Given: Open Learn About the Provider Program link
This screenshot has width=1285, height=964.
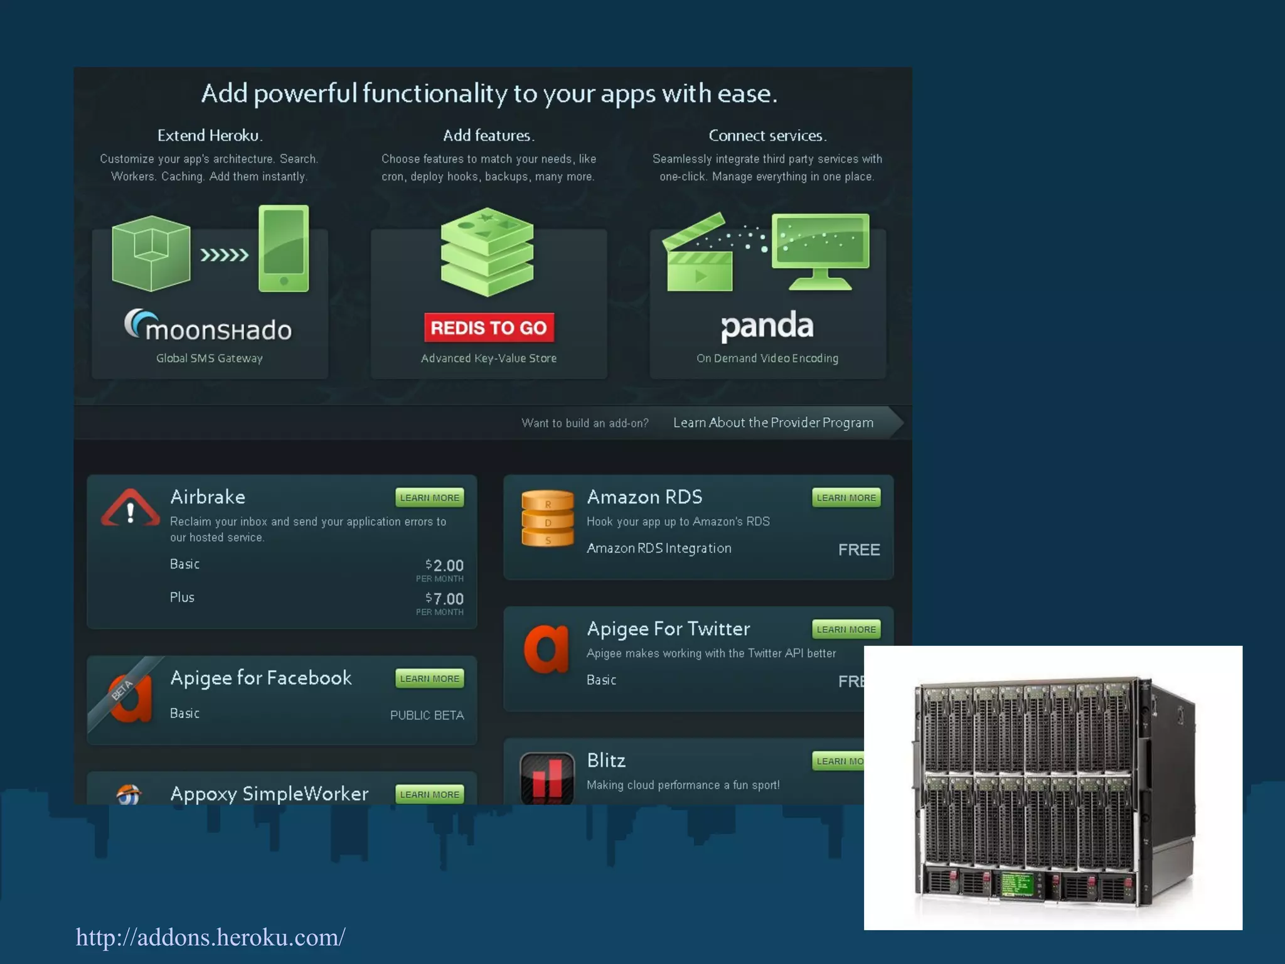Looking at the screenshot, I should (x=773, y=423).
